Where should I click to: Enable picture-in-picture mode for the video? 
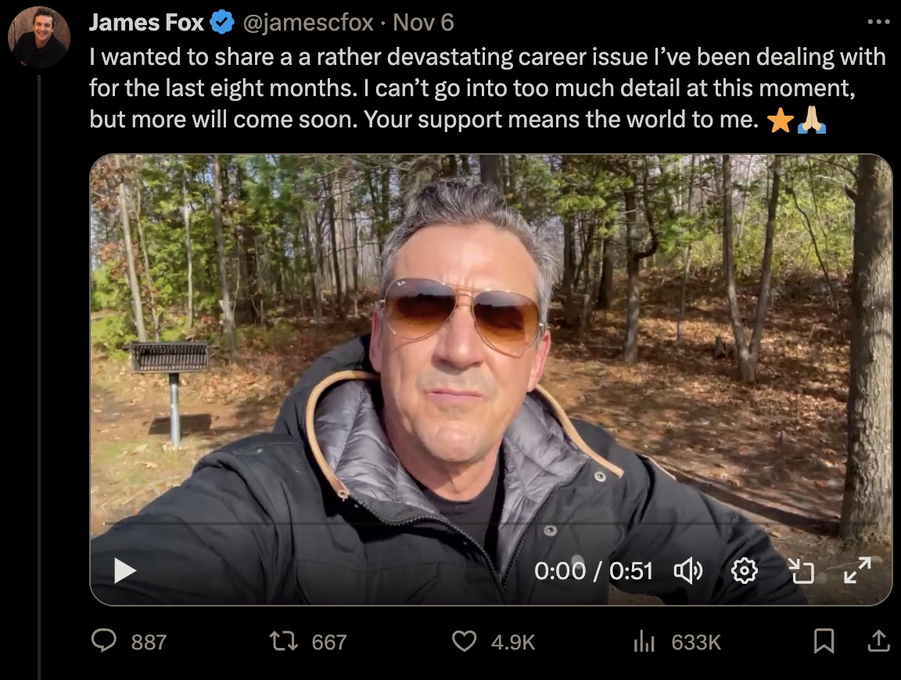pos(802,571)
